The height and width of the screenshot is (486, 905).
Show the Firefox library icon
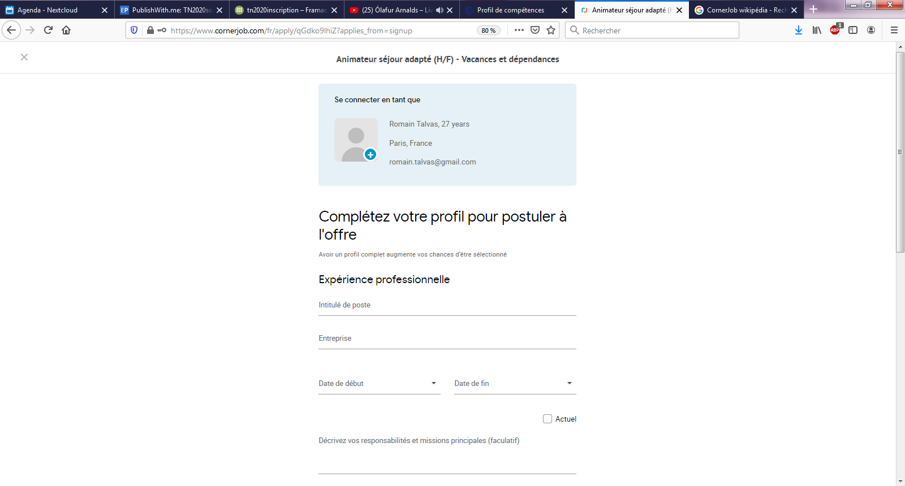(x=817, y=31)
